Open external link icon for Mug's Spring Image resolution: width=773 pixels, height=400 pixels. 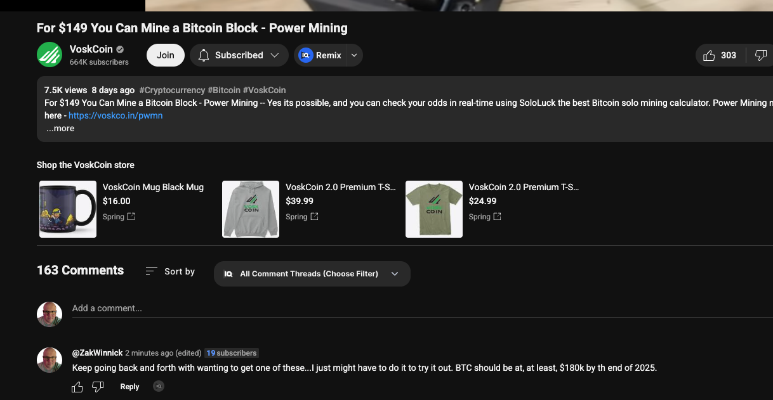pos(131,217)
